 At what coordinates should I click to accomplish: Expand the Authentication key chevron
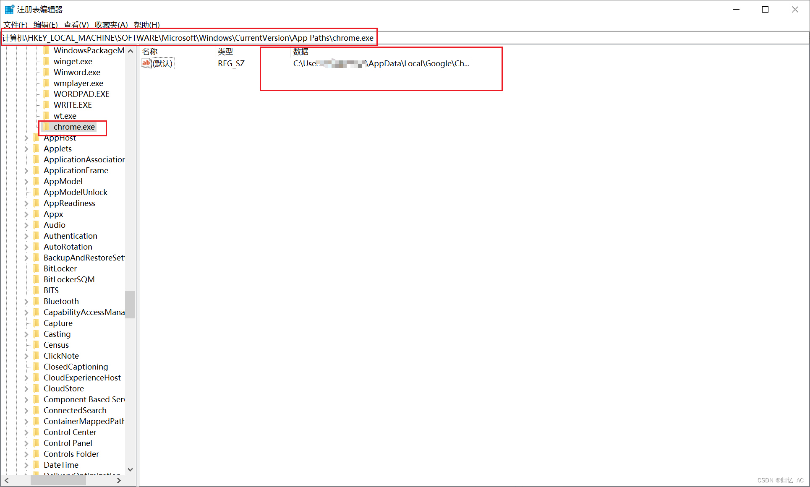point(26,236)
